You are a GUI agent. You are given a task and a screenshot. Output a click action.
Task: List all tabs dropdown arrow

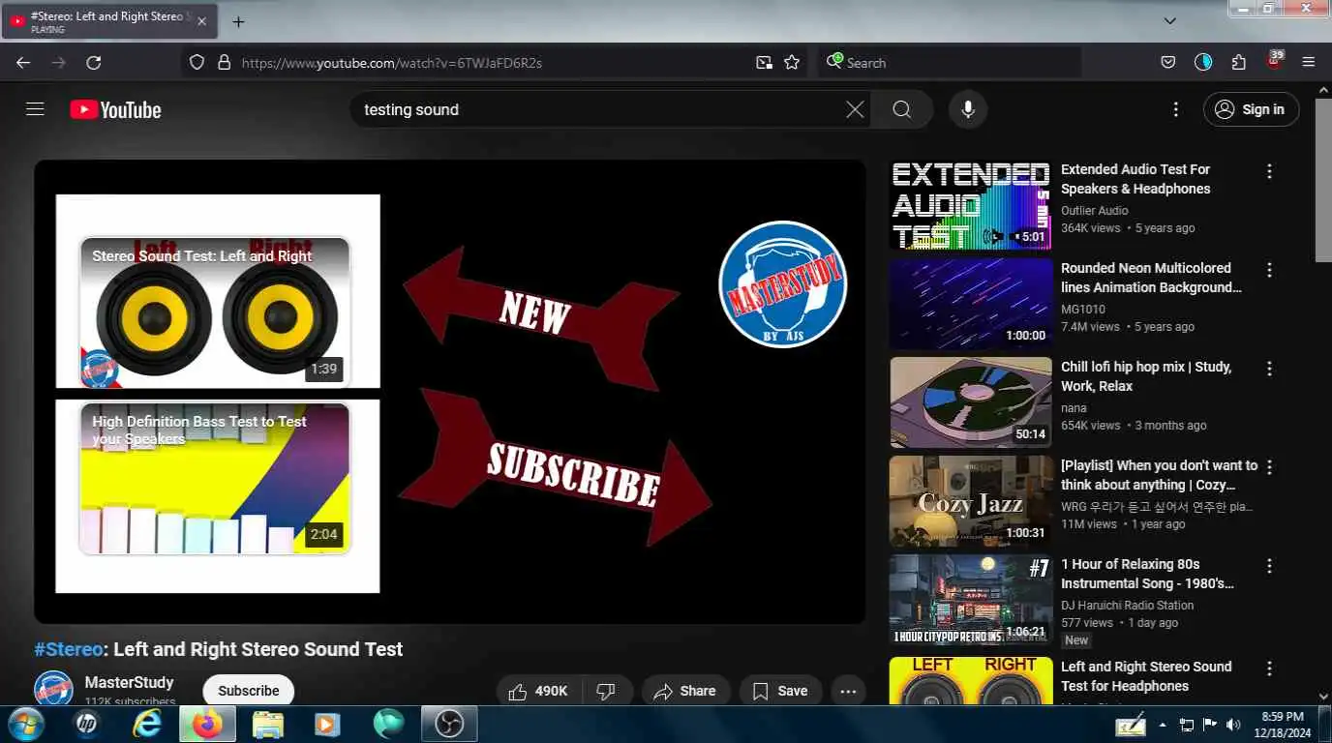tap(1169, 20)
